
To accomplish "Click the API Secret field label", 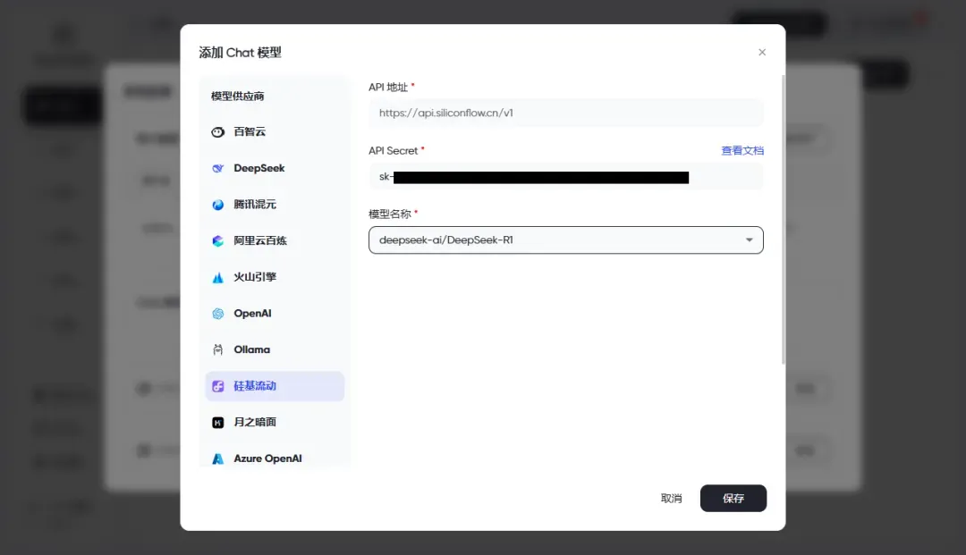I will (x=393, y=151).
